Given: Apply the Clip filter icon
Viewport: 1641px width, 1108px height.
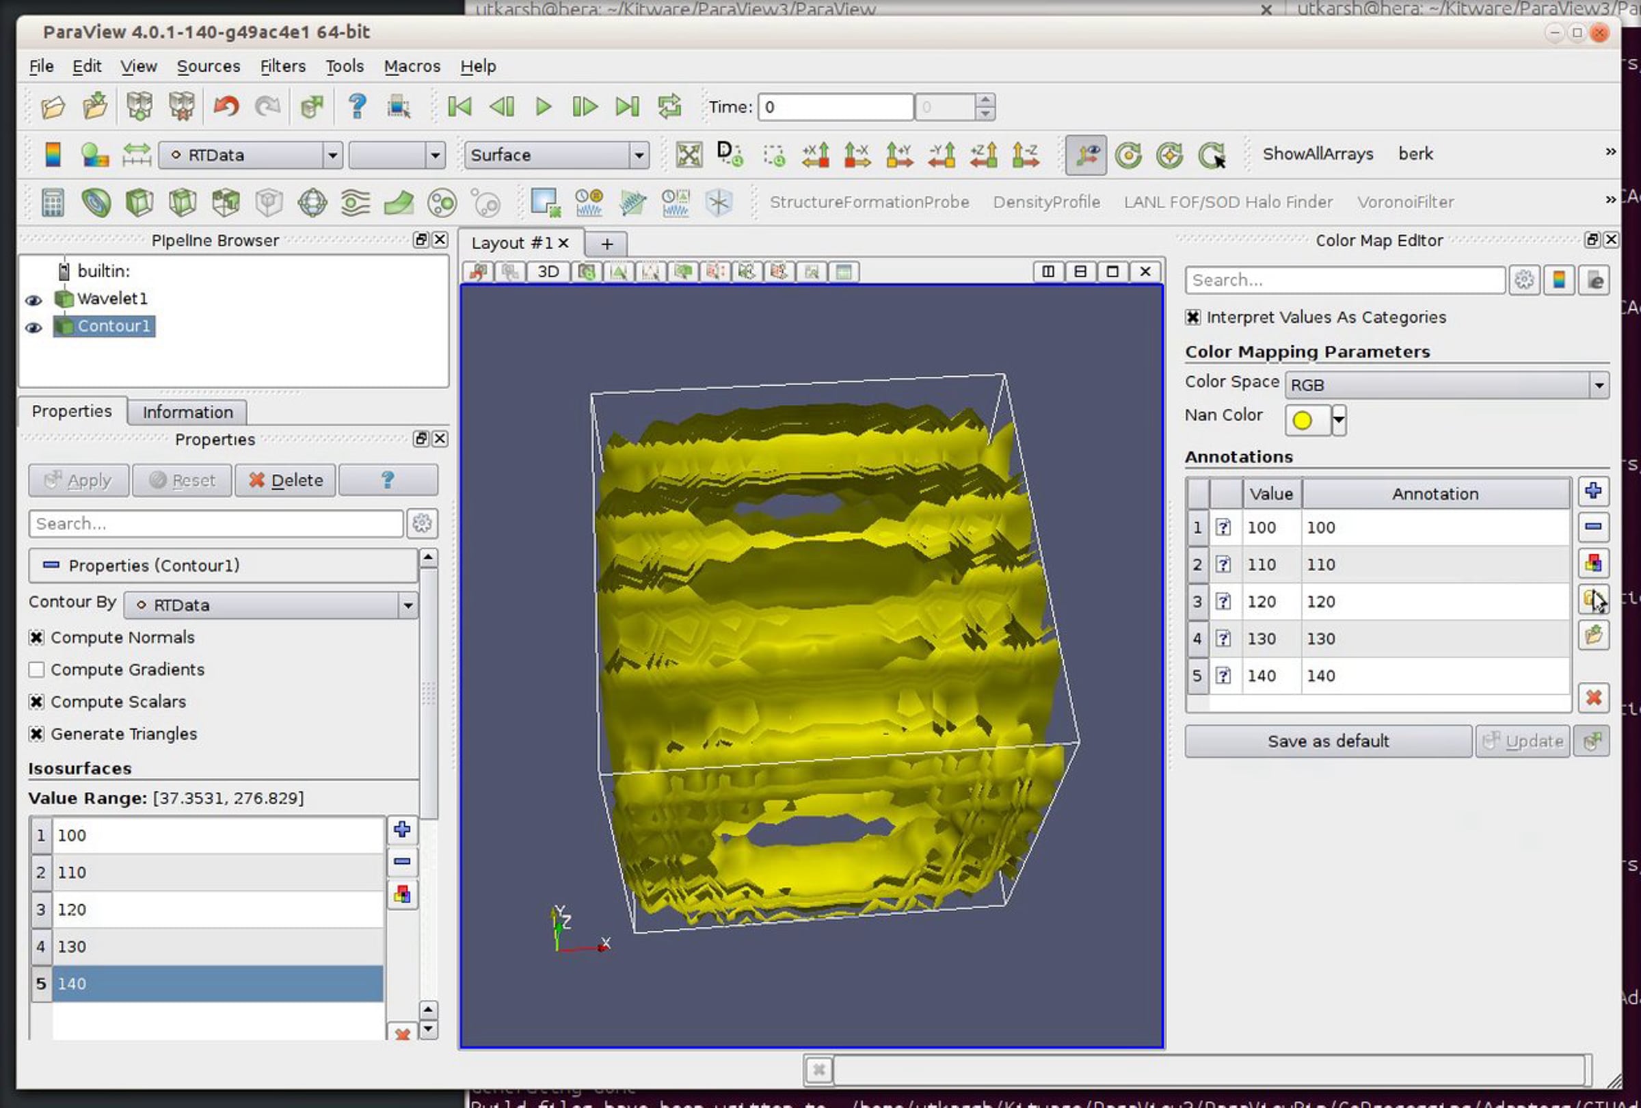Looking at the screenshot, I should coord(139,203).
